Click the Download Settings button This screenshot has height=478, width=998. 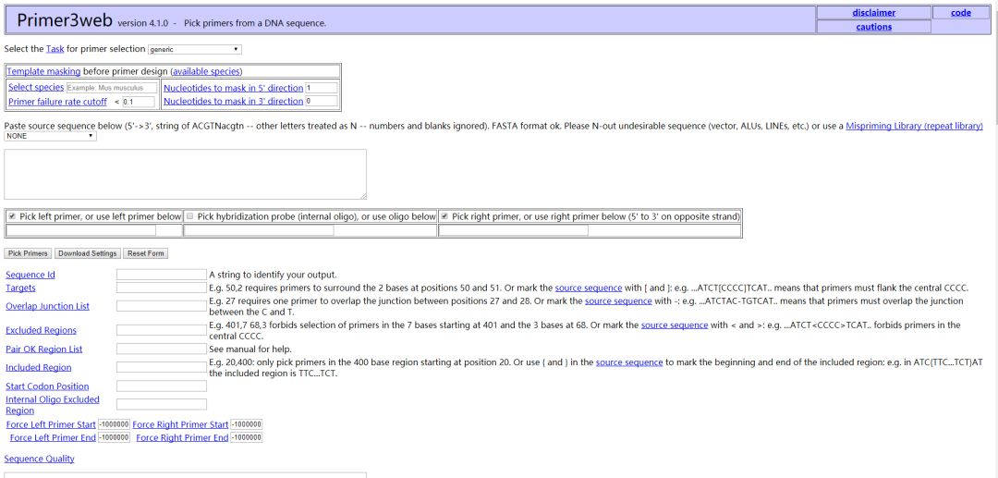click(87, 253)
